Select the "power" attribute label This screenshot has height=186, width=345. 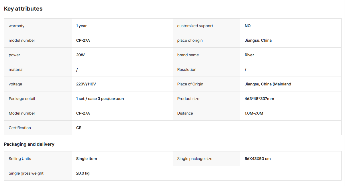14,55
